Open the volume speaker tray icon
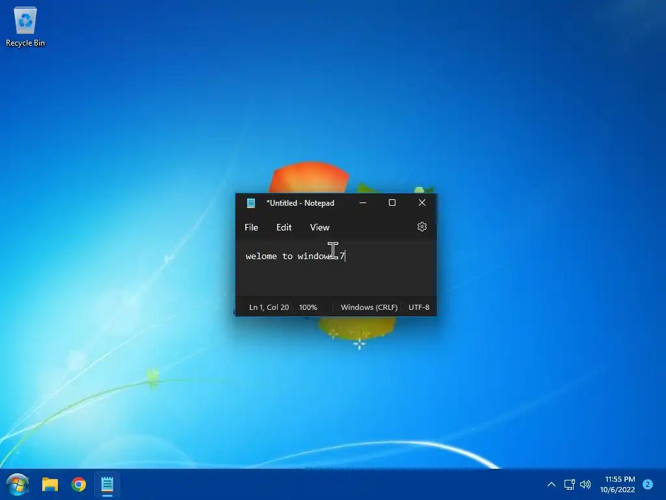 click(x=585, y=484)
